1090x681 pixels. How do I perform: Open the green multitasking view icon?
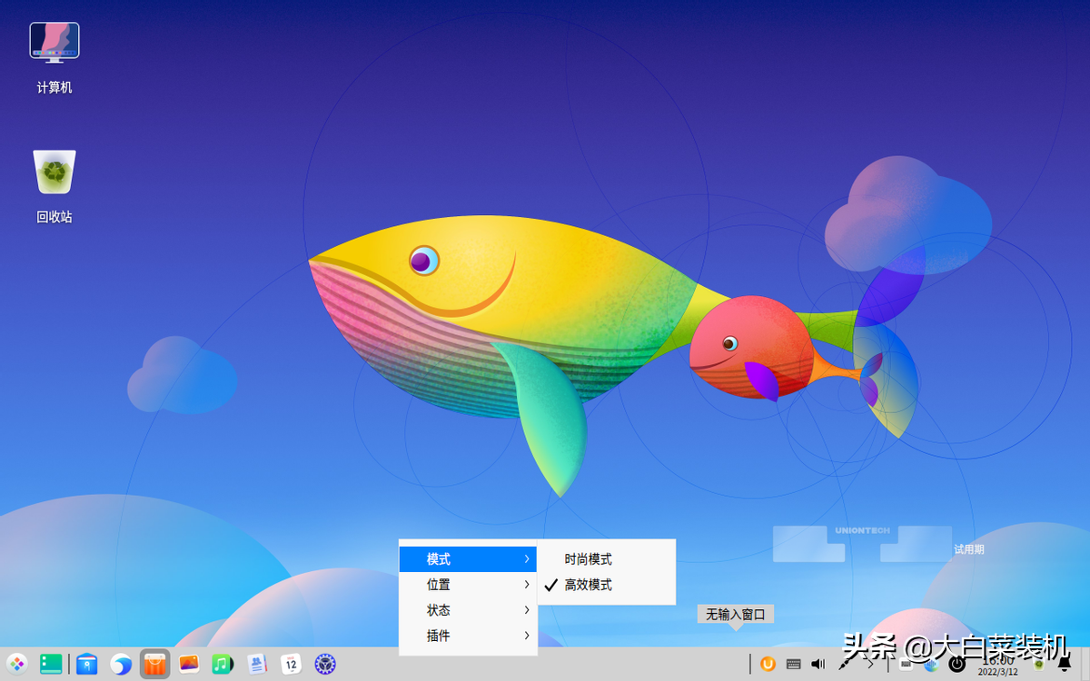[50, 665]
